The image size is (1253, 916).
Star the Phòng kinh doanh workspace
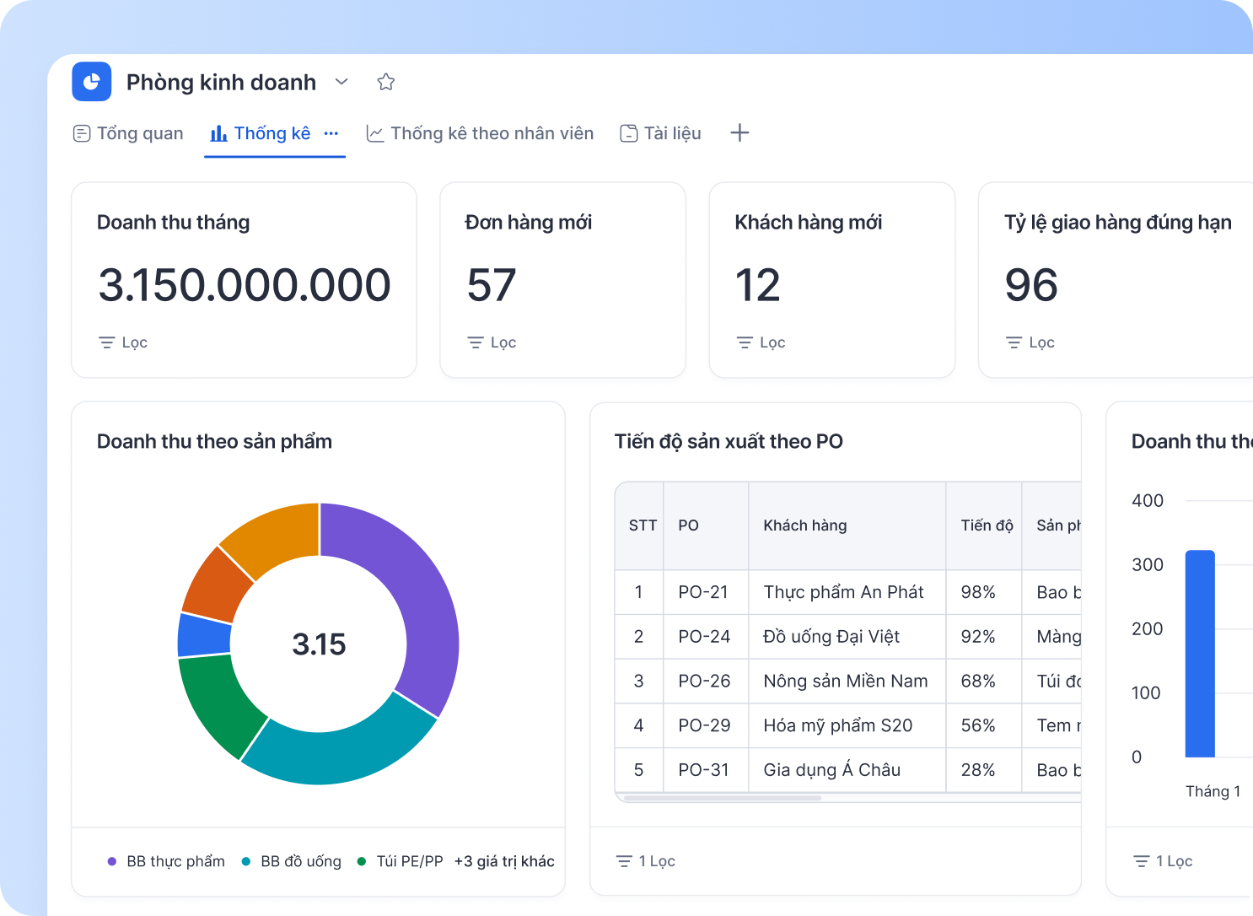click(386, 82)
